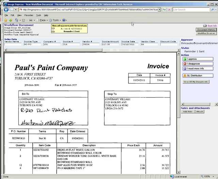Image resolution: width=218 pixels, height=179 pixels.
Task: Click the green checkmark approve icon
Action: click(x=185, y=59)
